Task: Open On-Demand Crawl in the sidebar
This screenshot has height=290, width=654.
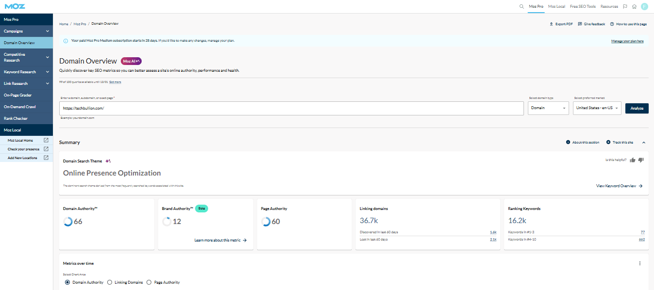Action: tap(26, 107)
